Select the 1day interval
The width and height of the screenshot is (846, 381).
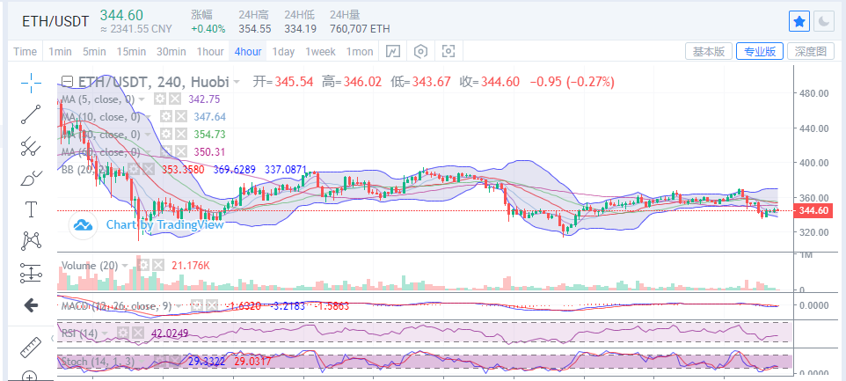tap(283, 52)
